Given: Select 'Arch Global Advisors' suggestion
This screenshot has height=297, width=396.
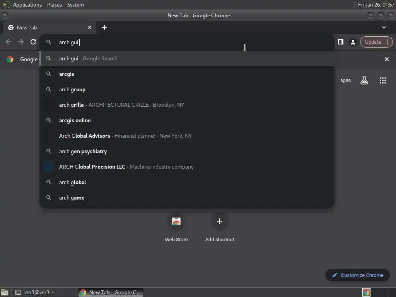Looking at the screenshot, I should (187, 136).
